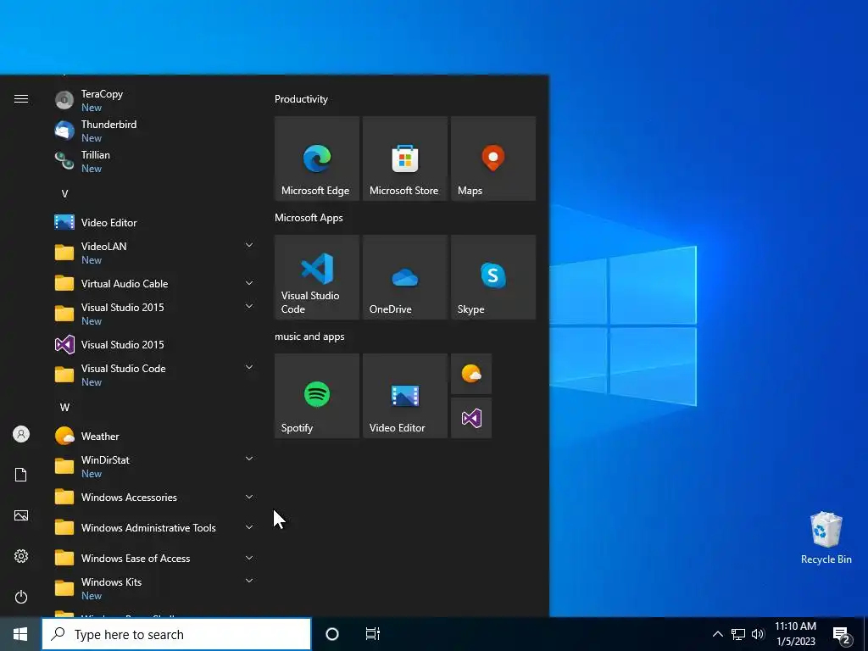
Task: Open Documents from the Start sidebar
Action: click(21, 475)
